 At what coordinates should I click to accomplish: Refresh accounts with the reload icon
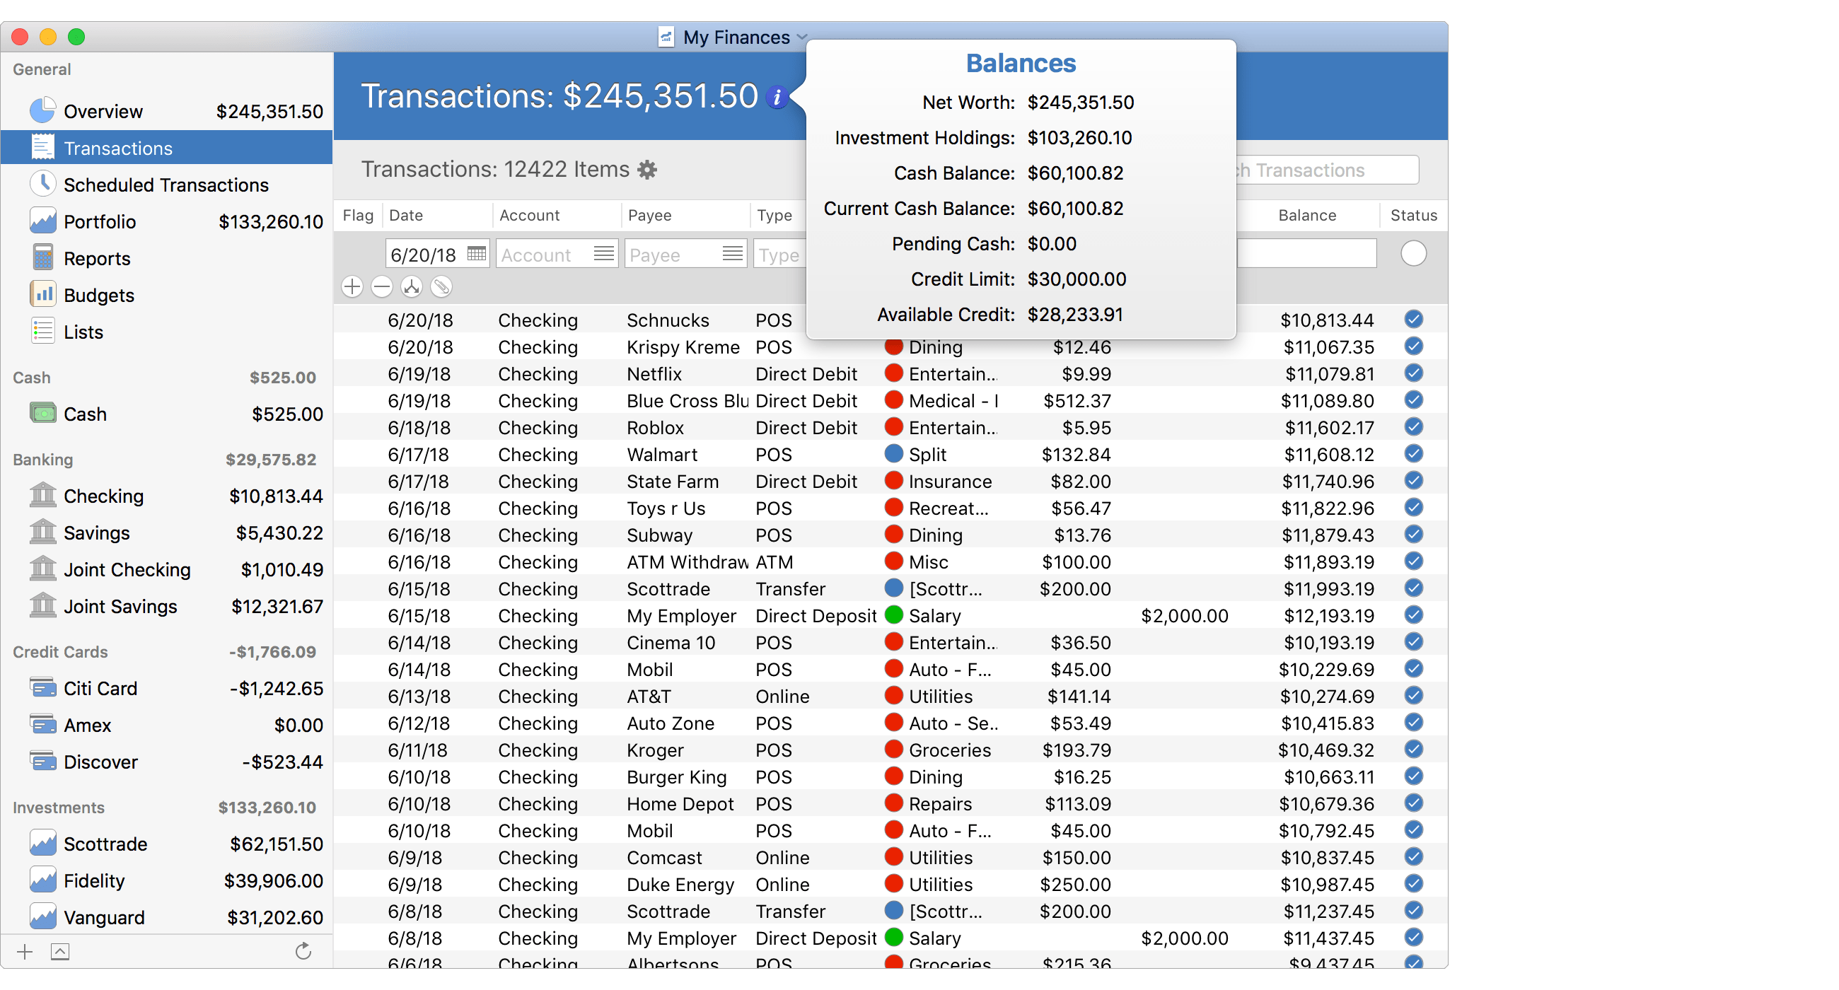click(x=303, y=950)
